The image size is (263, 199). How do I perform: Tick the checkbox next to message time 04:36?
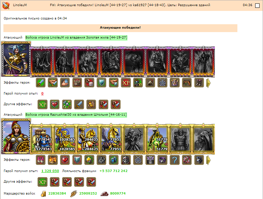click(x=257, y=5)
